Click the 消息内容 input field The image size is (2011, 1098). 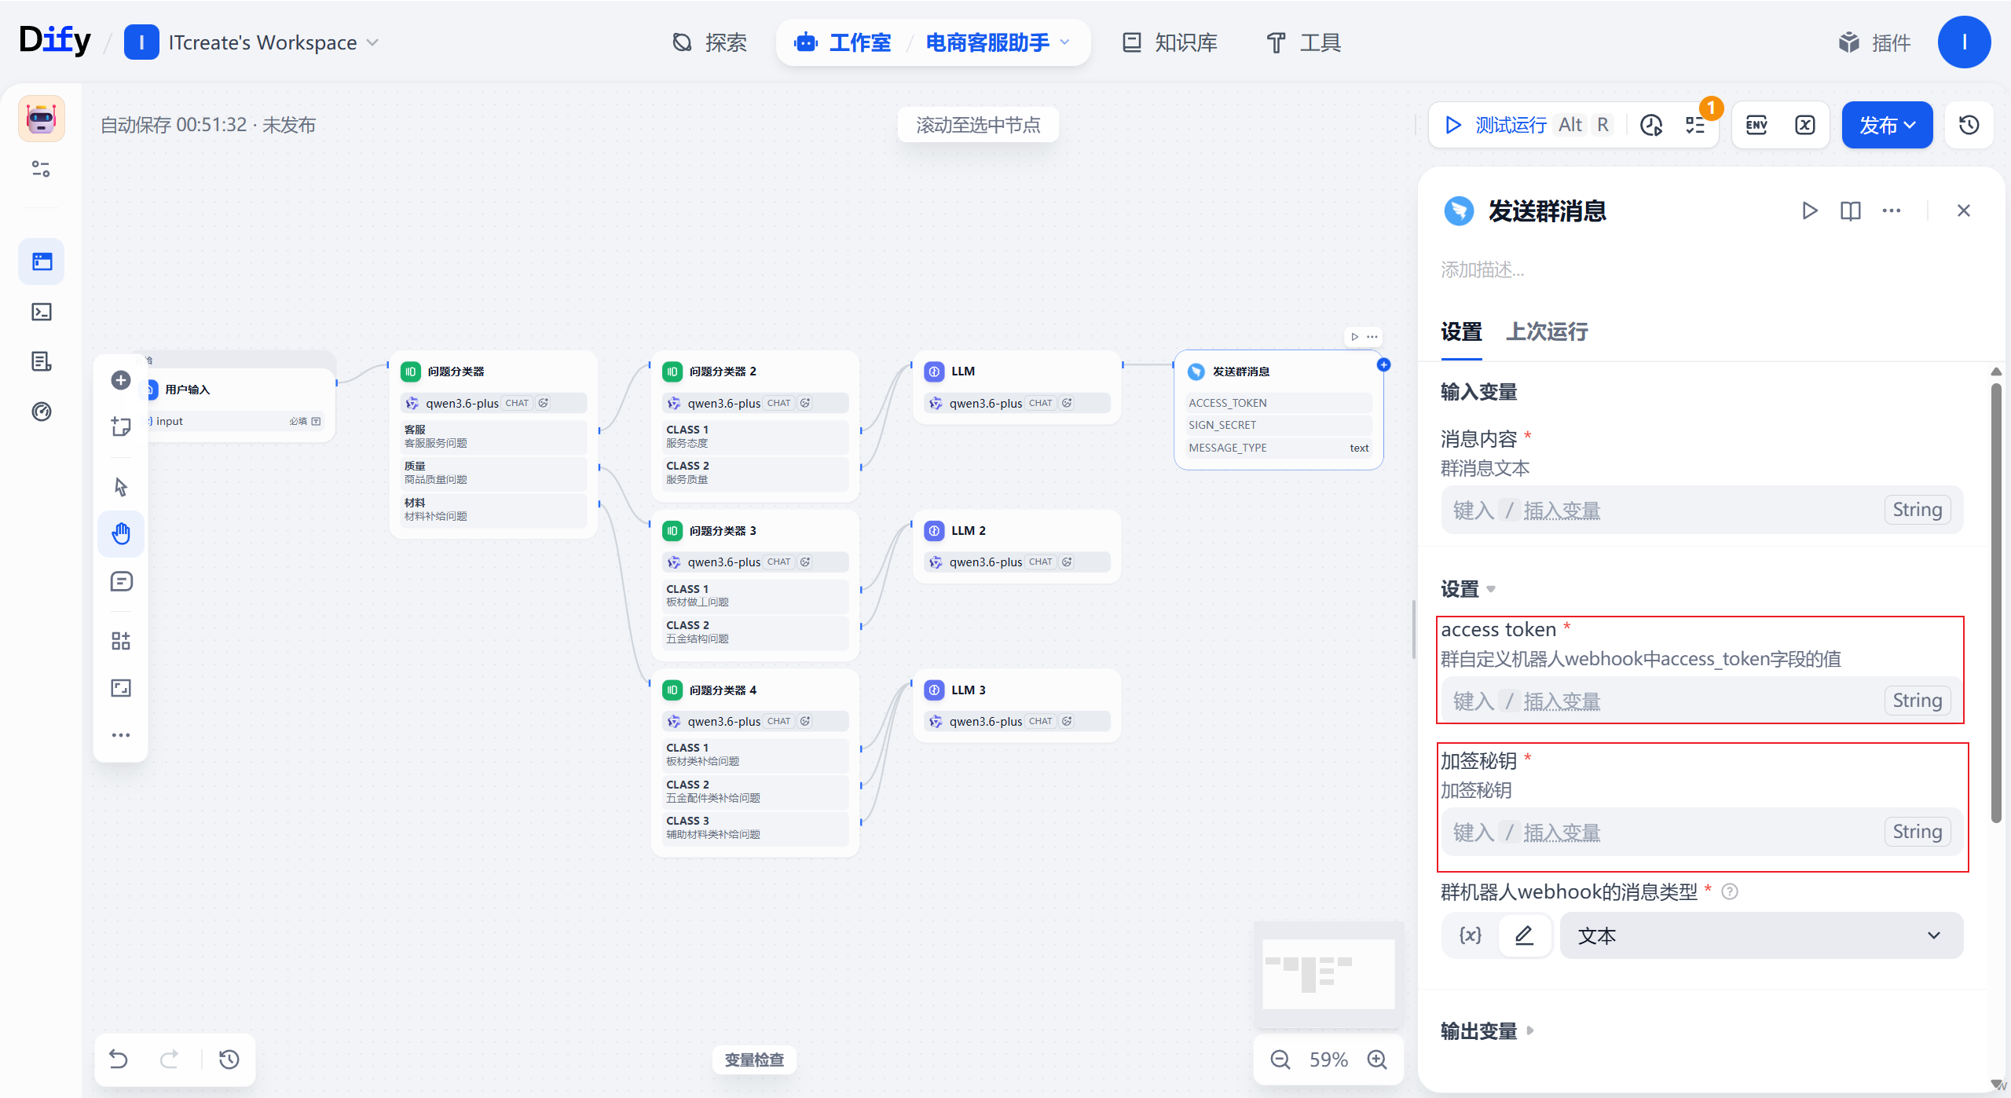coord(1701,510)
